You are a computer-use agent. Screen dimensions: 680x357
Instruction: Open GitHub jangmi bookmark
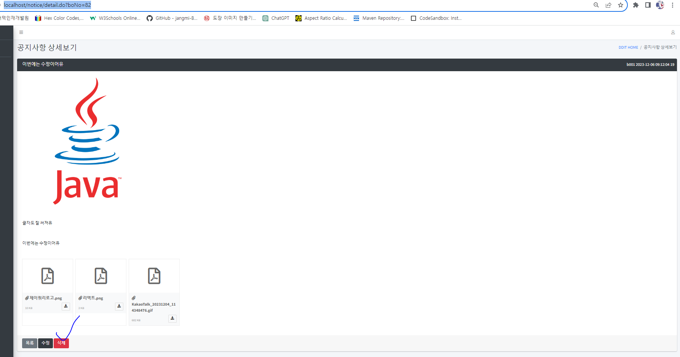[x=172, y=18]
